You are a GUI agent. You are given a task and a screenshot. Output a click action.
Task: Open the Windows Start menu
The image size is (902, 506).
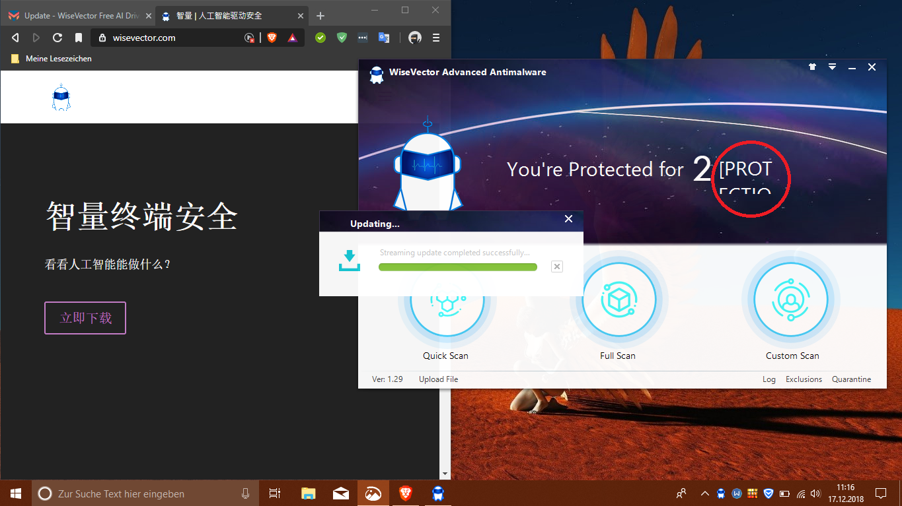tap(16, 493)
